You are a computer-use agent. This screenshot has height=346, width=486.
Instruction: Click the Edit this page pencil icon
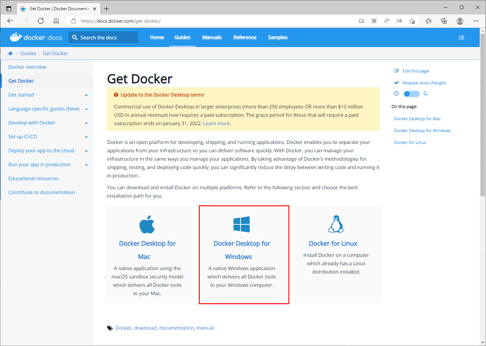point(396,71)
